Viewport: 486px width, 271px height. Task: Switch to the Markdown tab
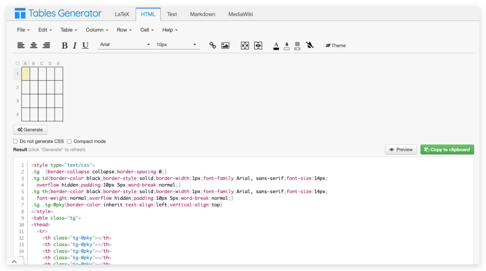pyautogui.click(x=202, y=14)
